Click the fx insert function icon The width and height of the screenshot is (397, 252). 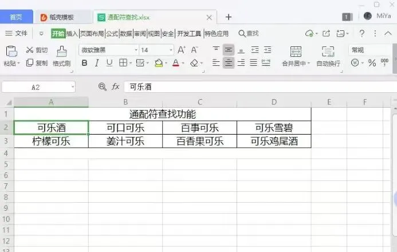tap(116, 87)
